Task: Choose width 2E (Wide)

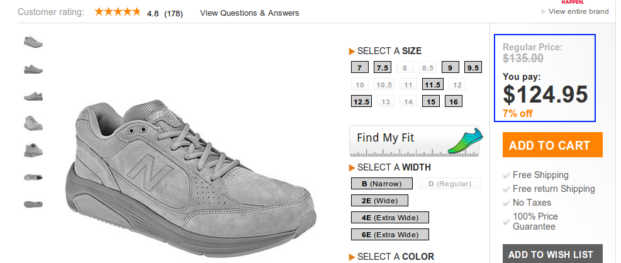Action: pyautogui.click(x=379, y=201)
